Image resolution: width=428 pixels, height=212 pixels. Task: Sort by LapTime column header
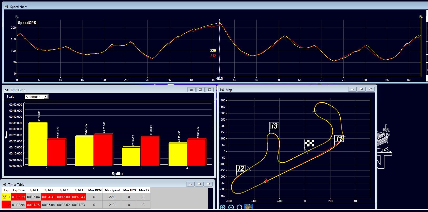[x=19, y=190]
